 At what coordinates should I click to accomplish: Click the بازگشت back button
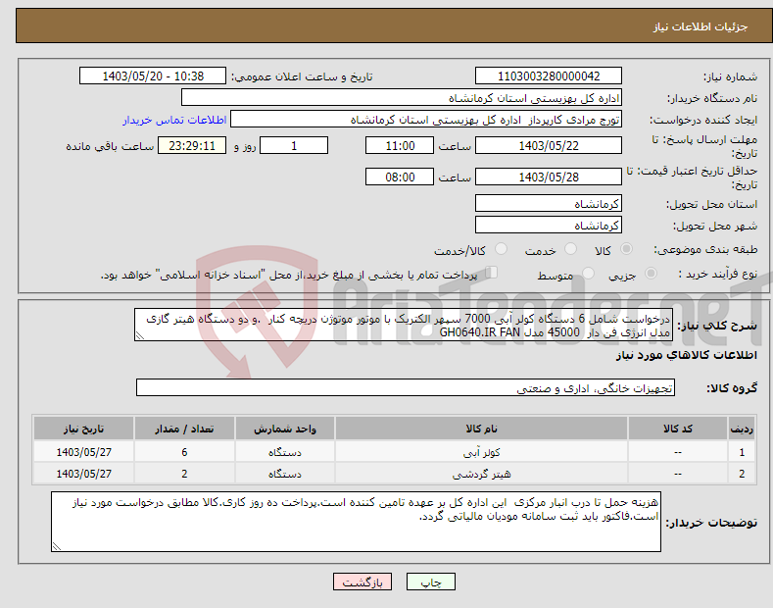pyautogui.click(x=362, y=582)
